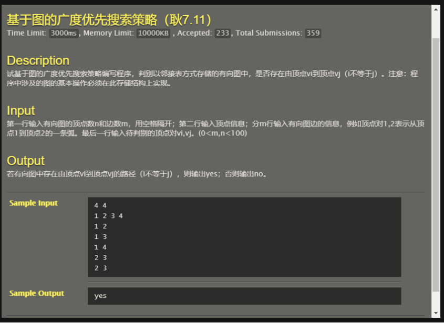Click the Memory Limit label
Screen dimensions: 444x323
point(108,33)
